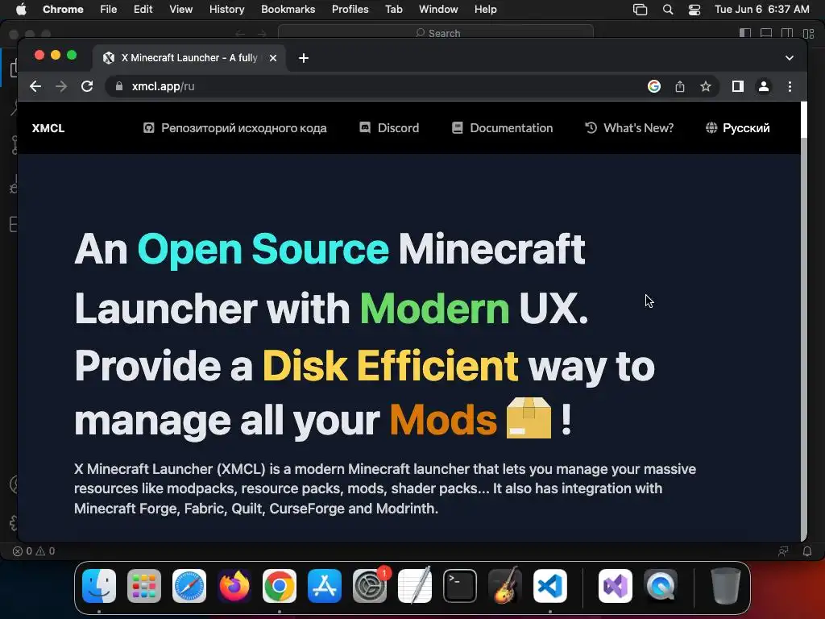Click the lock icon in address bar
Image resolution: width=825 pixels, height=619 pixels.
[x=119, y=86]
